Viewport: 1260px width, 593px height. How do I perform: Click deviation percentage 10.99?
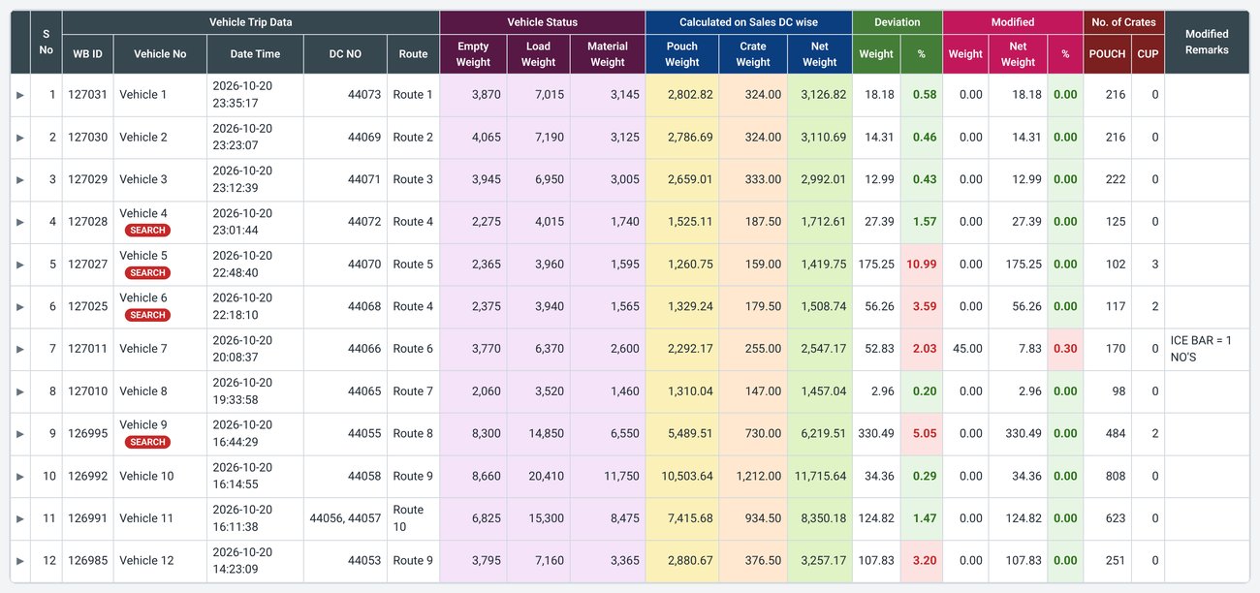921,265
